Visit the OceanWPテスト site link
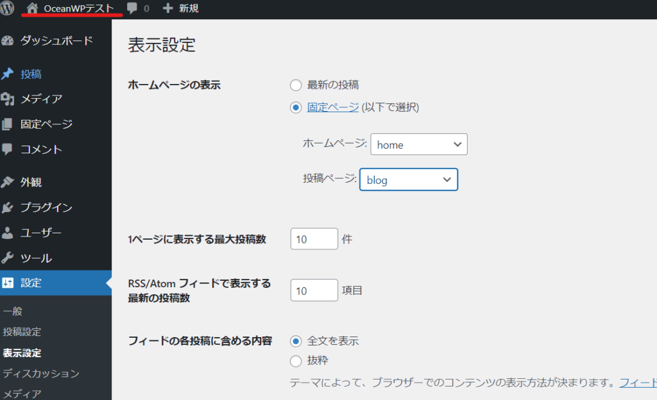 coord(79,8)
